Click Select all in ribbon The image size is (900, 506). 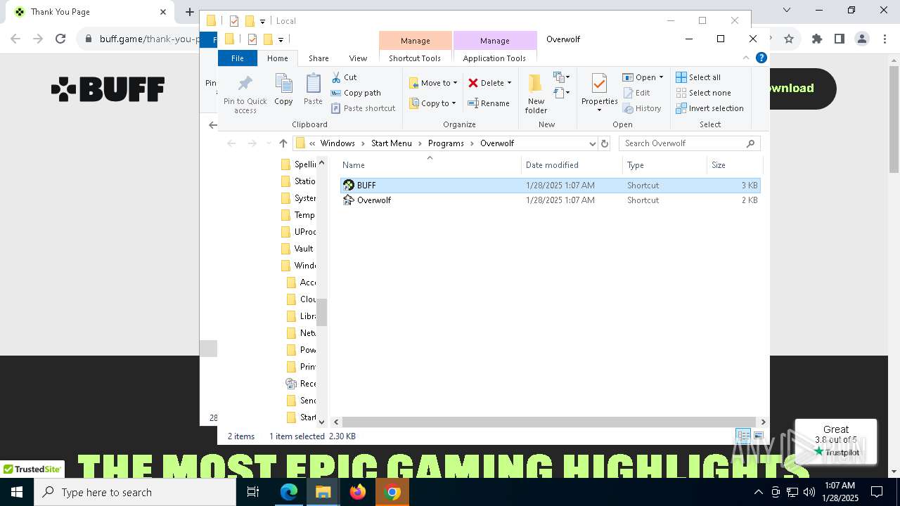coord(698,77)
